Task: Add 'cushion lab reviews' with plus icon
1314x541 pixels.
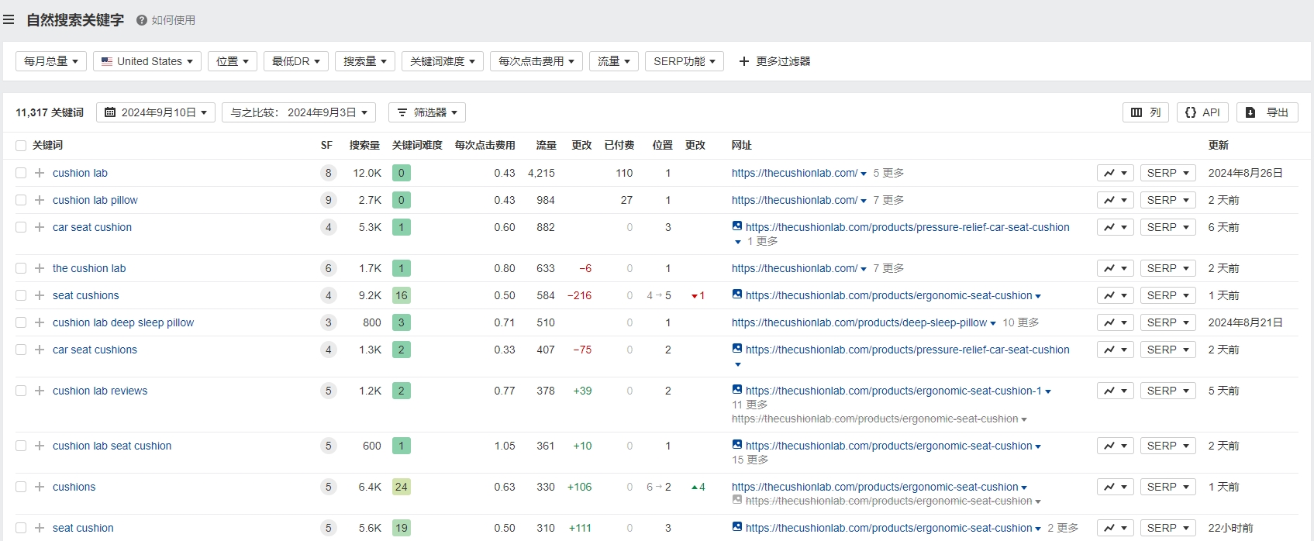Action: click(x=40, y=391)
